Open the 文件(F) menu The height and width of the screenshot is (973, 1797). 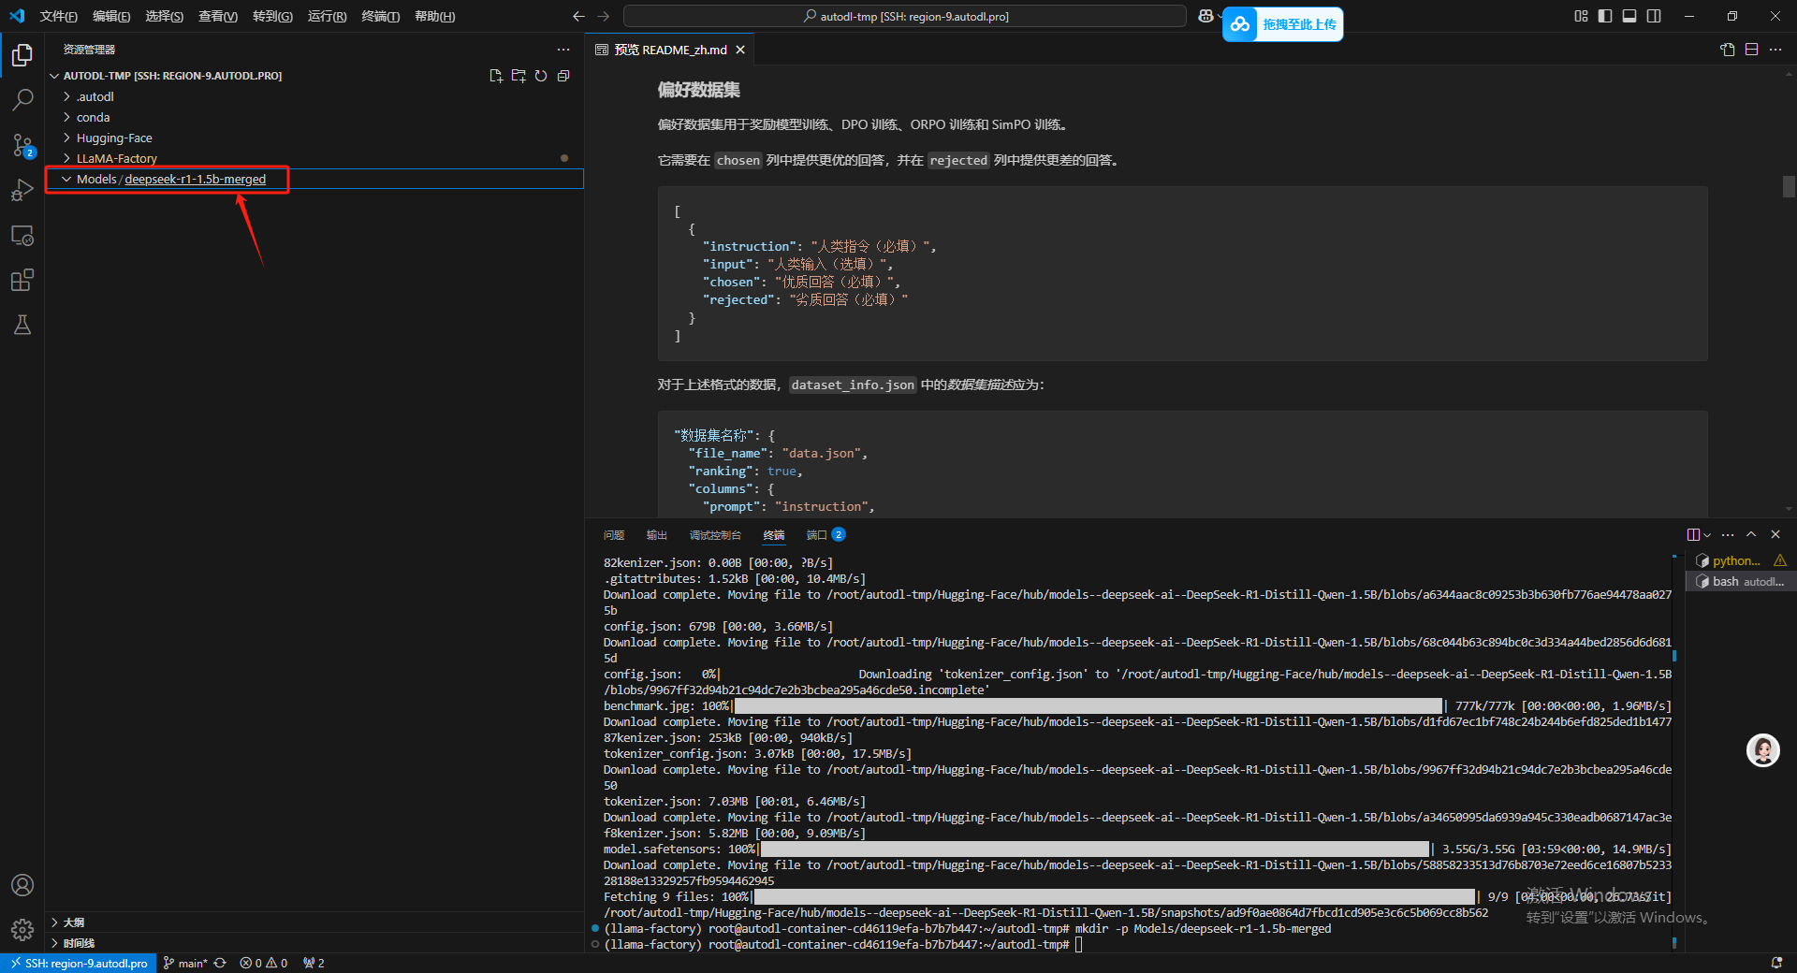(x=59, y=16)
